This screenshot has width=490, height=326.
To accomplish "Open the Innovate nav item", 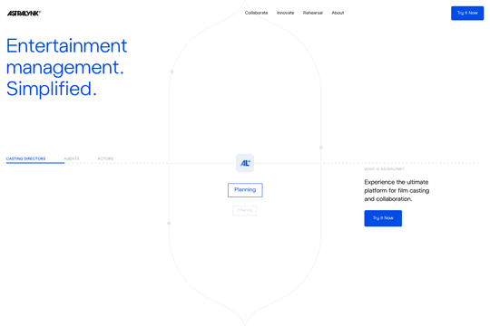I will (x=285, y=13).
